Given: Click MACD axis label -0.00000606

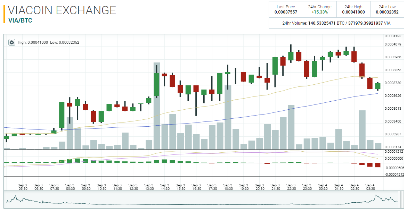Looking at the screenshot, I should coord(394,168).
